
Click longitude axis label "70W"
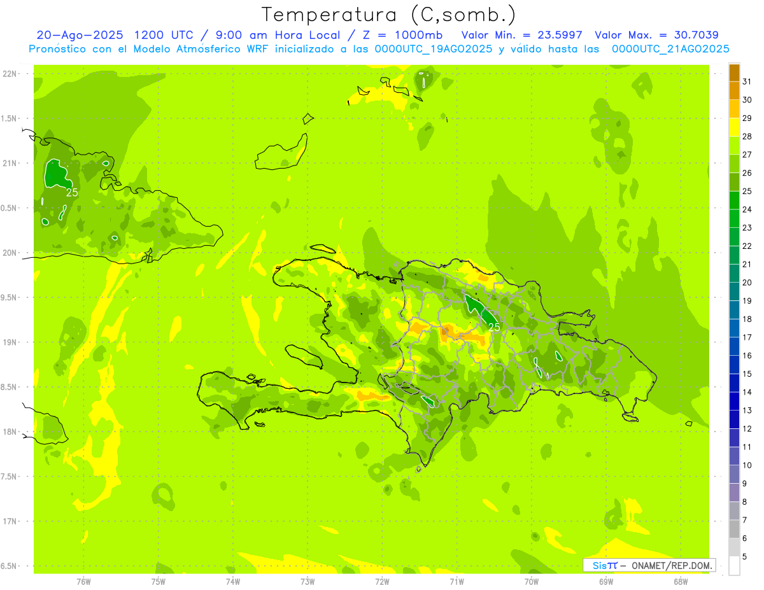[x=532, y=581]
